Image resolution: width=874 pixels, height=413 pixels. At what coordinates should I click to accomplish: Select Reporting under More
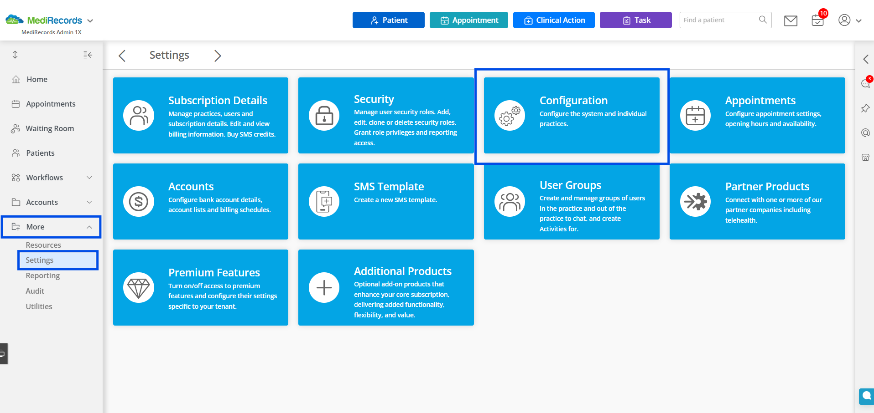[43, 275]
